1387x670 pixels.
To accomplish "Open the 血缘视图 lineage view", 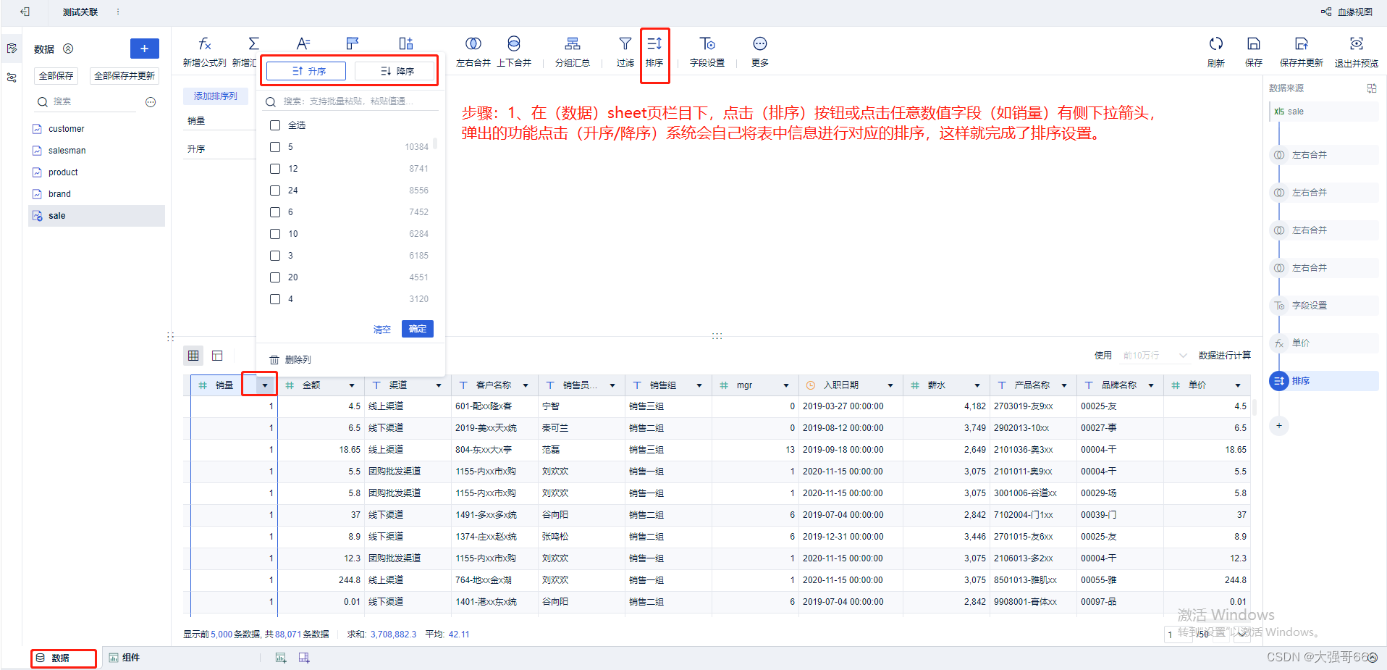I will tap(1347, 12).
